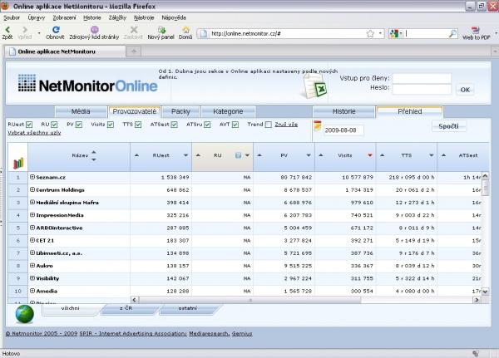Click horizontal scrollbar right arrow
The width and height of the screenshot is (499, 358).
click(x=477, y=300)
